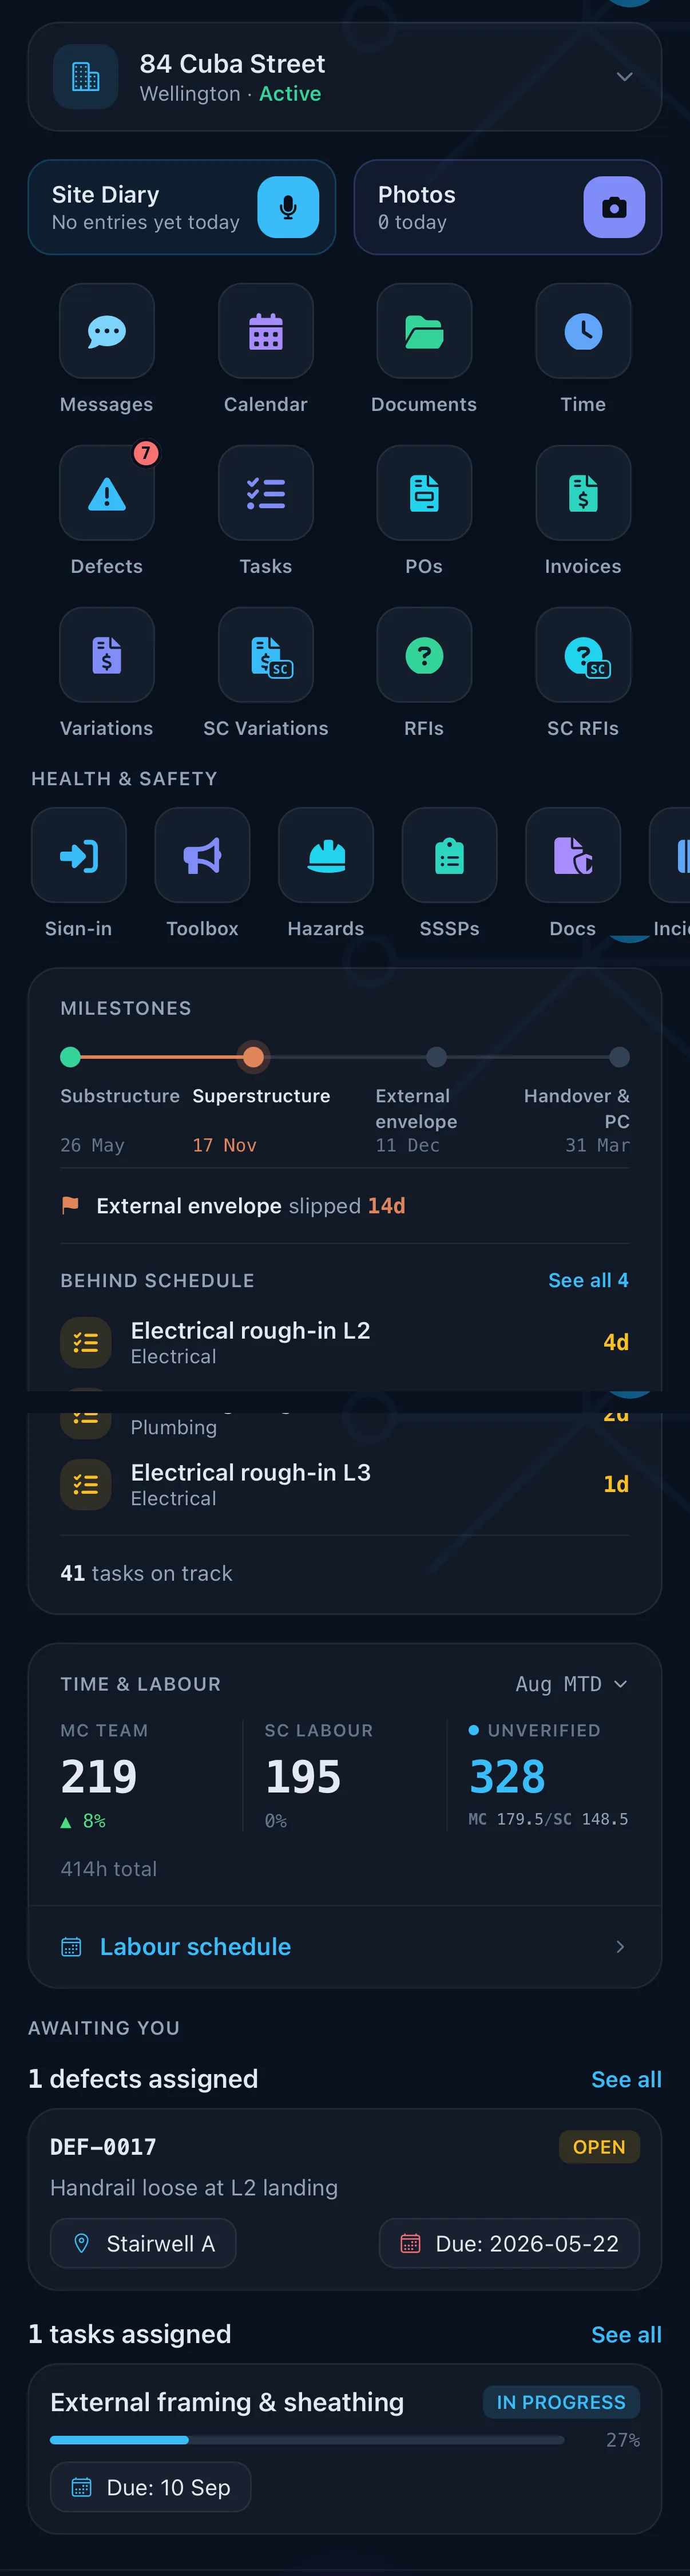Screen dimensions: 690x2576
Task: Click See all 4 behind schedule
Action: 588,1280
